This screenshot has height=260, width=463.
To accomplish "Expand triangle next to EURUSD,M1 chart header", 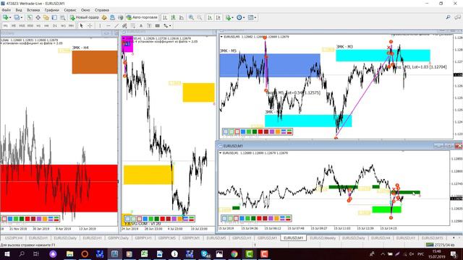I will [x=220, y=153].
